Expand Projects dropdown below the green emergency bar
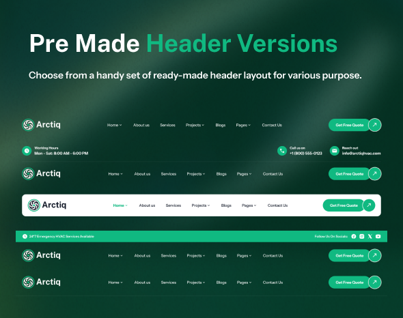This screenshot has width=403, height=318. (x=196, y=256)
